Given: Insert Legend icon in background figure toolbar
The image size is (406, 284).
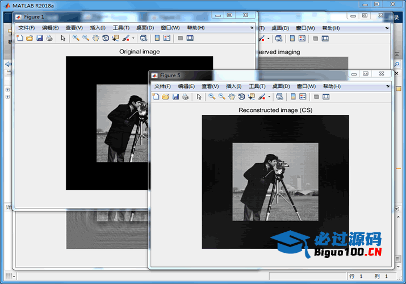Looking at the screenshot, I should (302, 38).
